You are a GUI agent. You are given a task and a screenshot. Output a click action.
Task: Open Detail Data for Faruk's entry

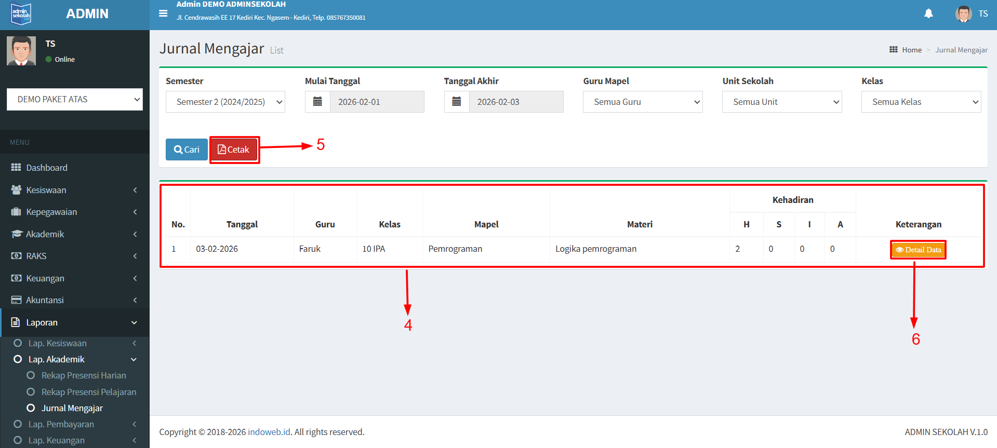coord(918,250)
